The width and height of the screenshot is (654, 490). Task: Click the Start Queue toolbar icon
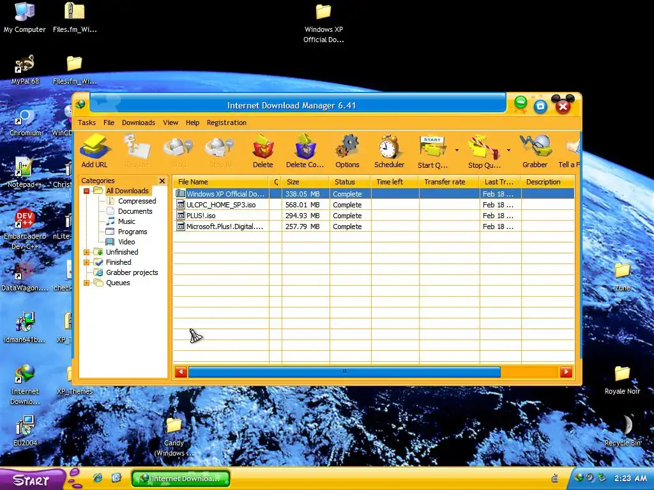432,151
